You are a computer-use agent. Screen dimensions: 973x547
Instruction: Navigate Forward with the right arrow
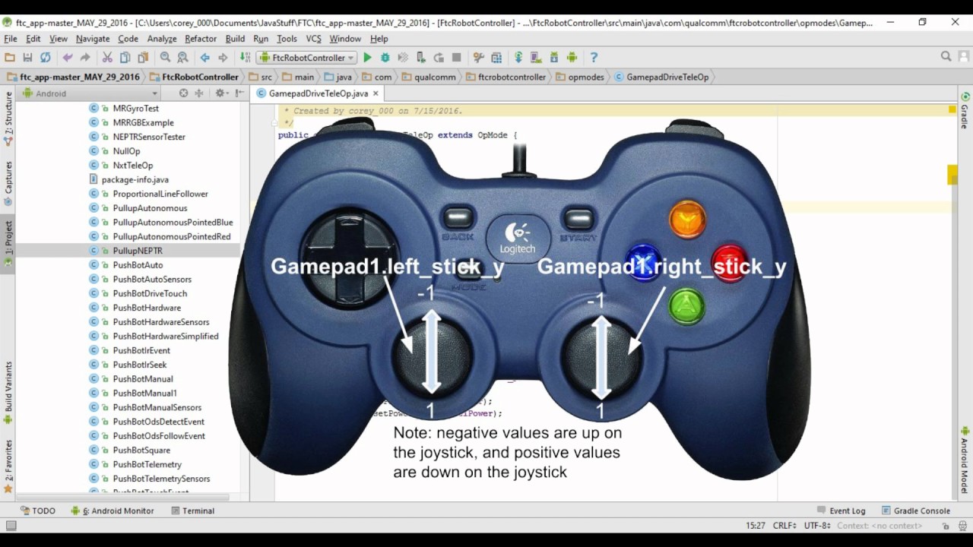[x=223, y=58]
